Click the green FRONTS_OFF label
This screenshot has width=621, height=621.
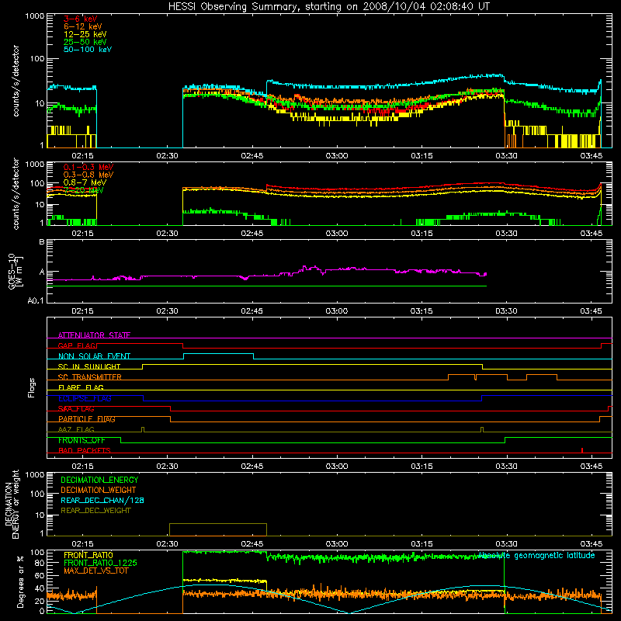pyautogui.click(x=82, y=440)
